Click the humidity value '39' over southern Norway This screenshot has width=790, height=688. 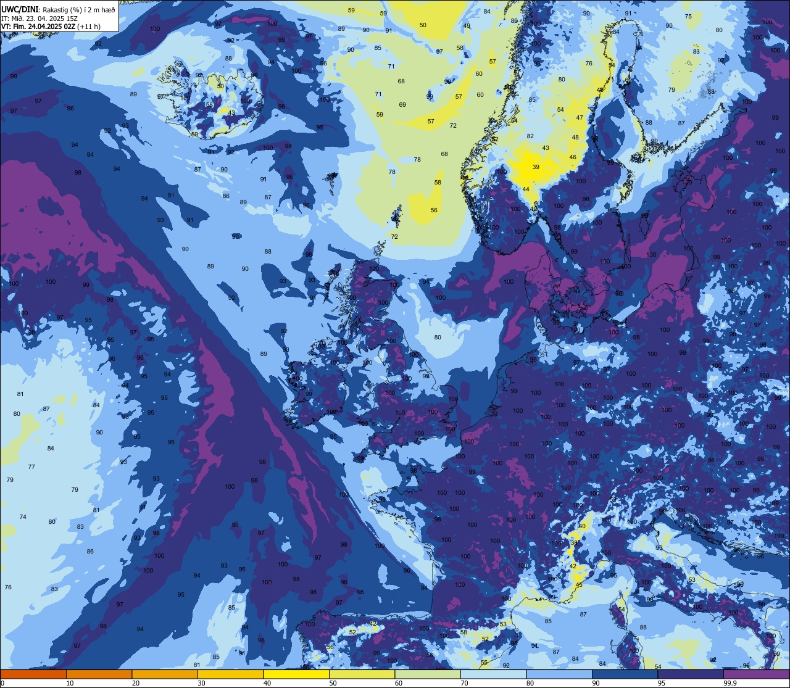tap(536, 167)
